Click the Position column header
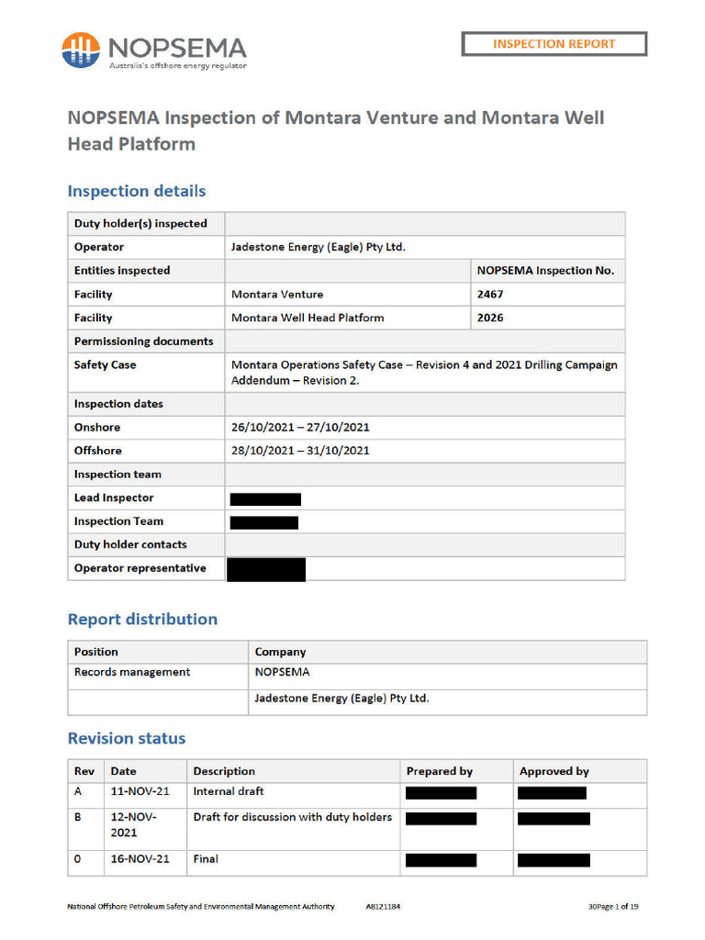 tap(95, 652)
